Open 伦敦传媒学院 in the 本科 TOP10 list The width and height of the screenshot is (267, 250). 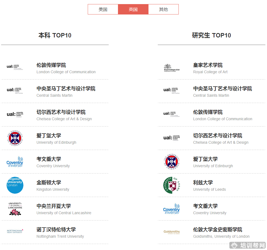(x=51, y=65)
